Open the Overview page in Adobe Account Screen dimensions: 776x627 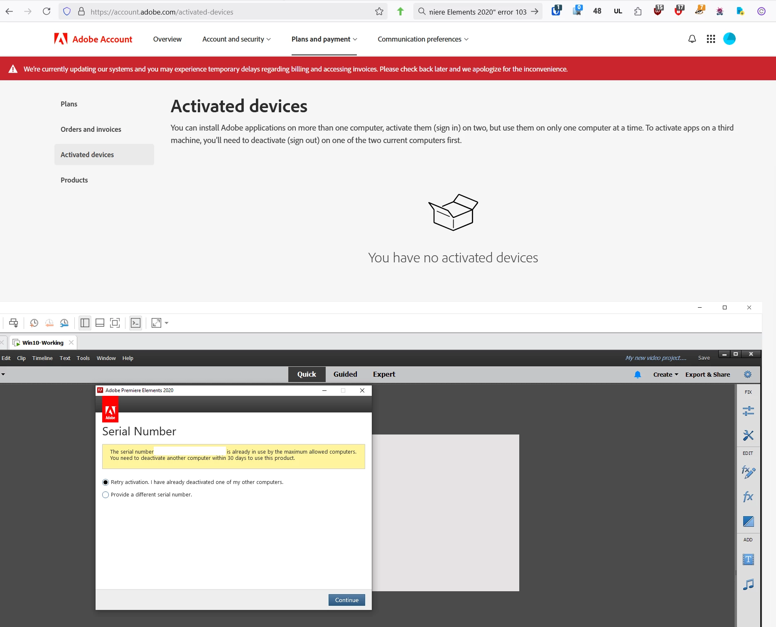(167, 39)
